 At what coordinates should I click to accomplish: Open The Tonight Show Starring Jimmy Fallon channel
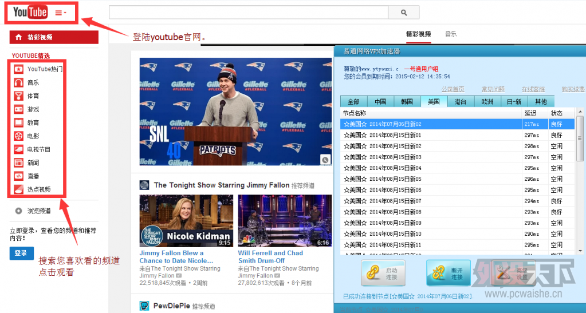(x=222, y=185)
